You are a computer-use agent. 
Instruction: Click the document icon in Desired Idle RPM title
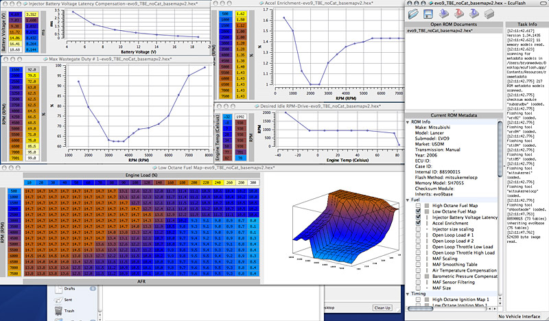pos(257,106)
